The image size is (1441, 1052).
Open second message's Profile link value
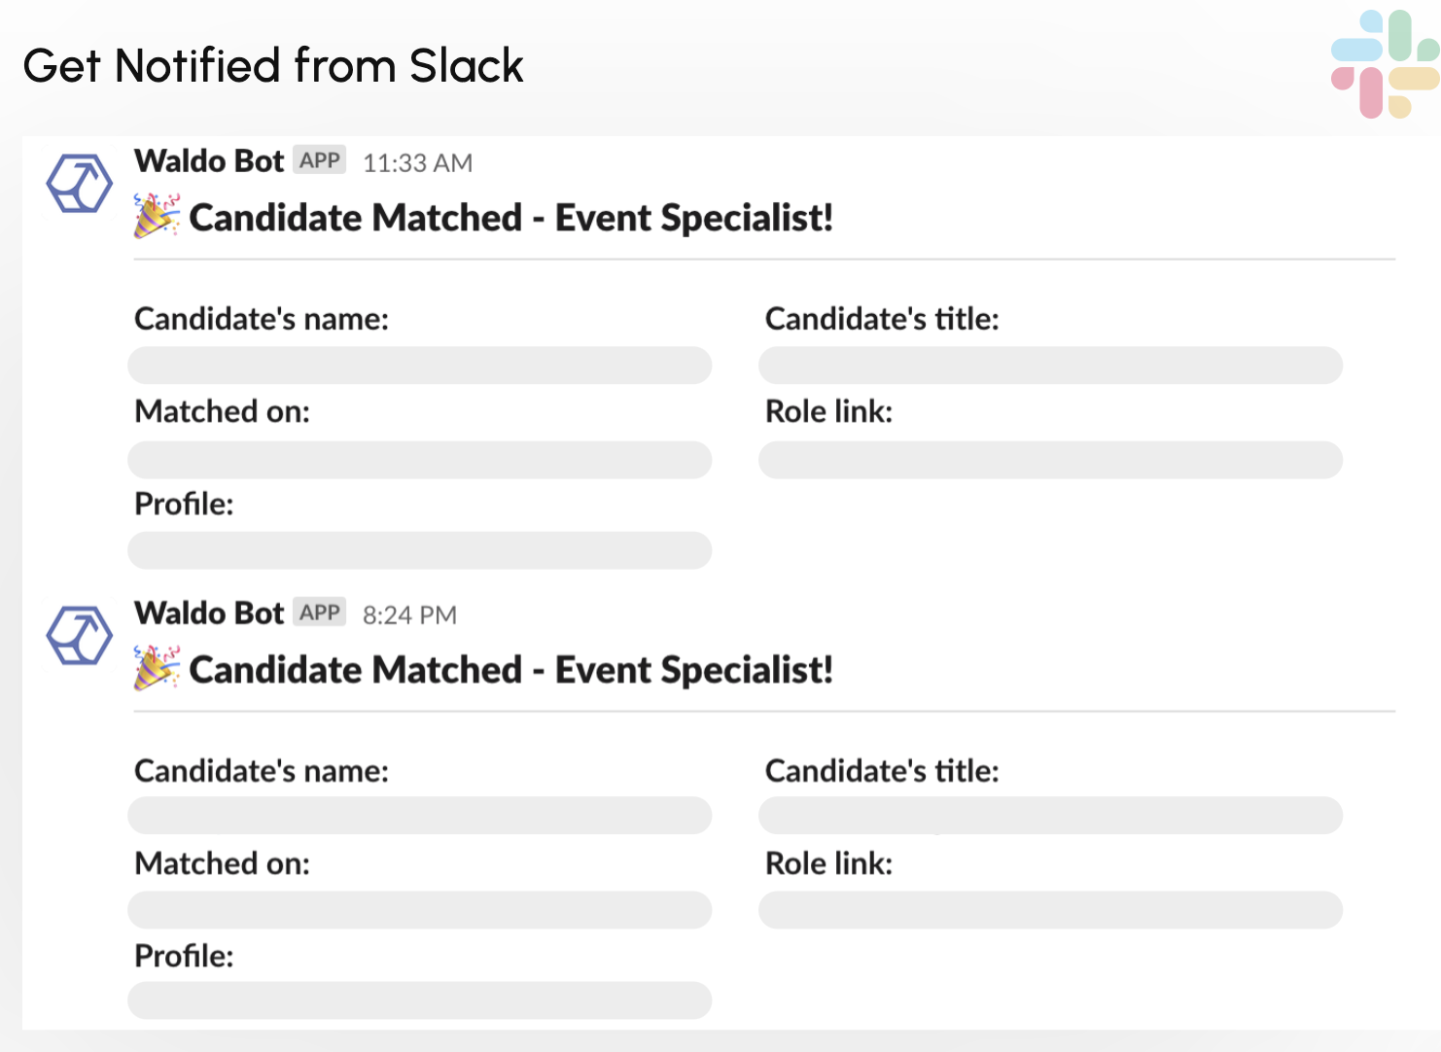(420, 1000)
